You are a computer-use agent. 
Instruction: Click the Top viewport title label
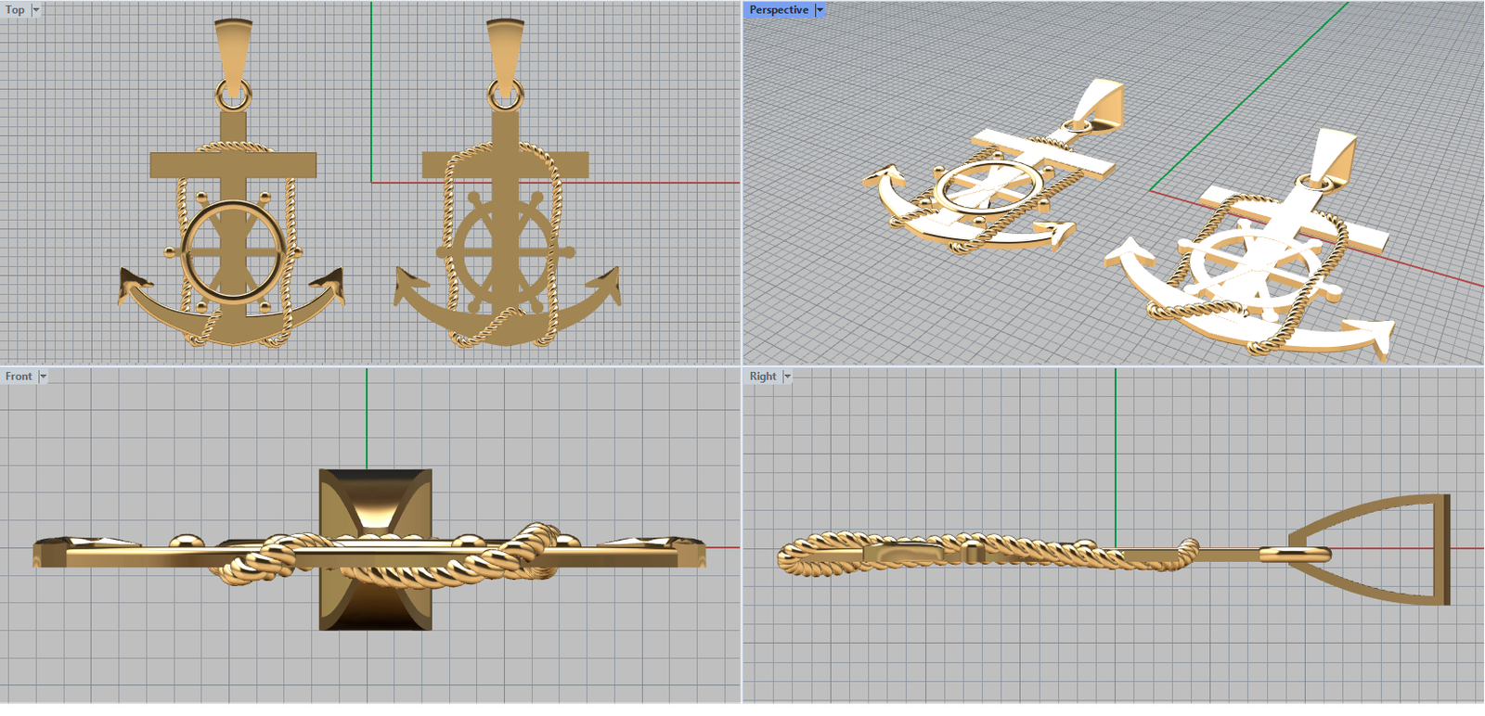15,10
